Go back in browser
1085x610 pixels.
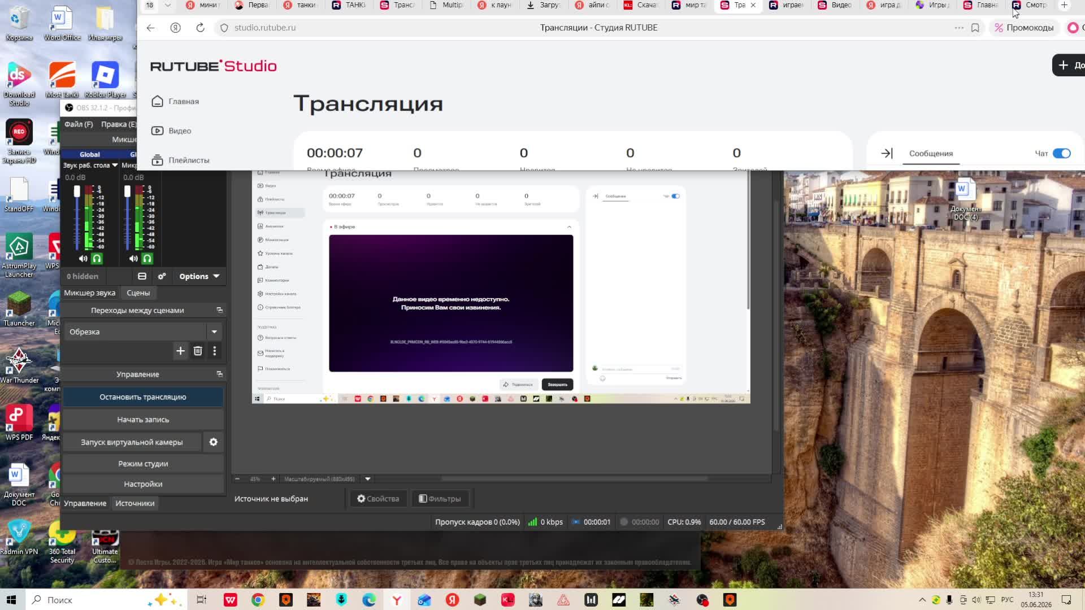(x=150, y=28)
